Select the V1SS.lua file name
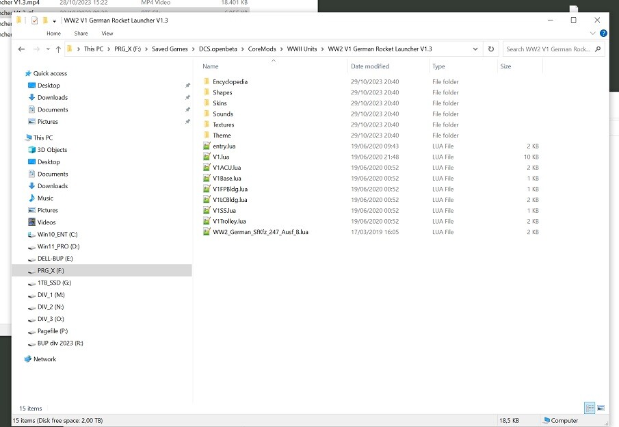The height and width of the screenshot is (427, 619). (224, 210)
